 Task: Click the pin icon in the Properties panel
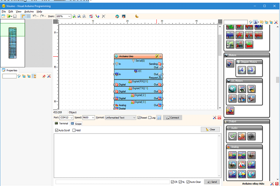point(44,76)
